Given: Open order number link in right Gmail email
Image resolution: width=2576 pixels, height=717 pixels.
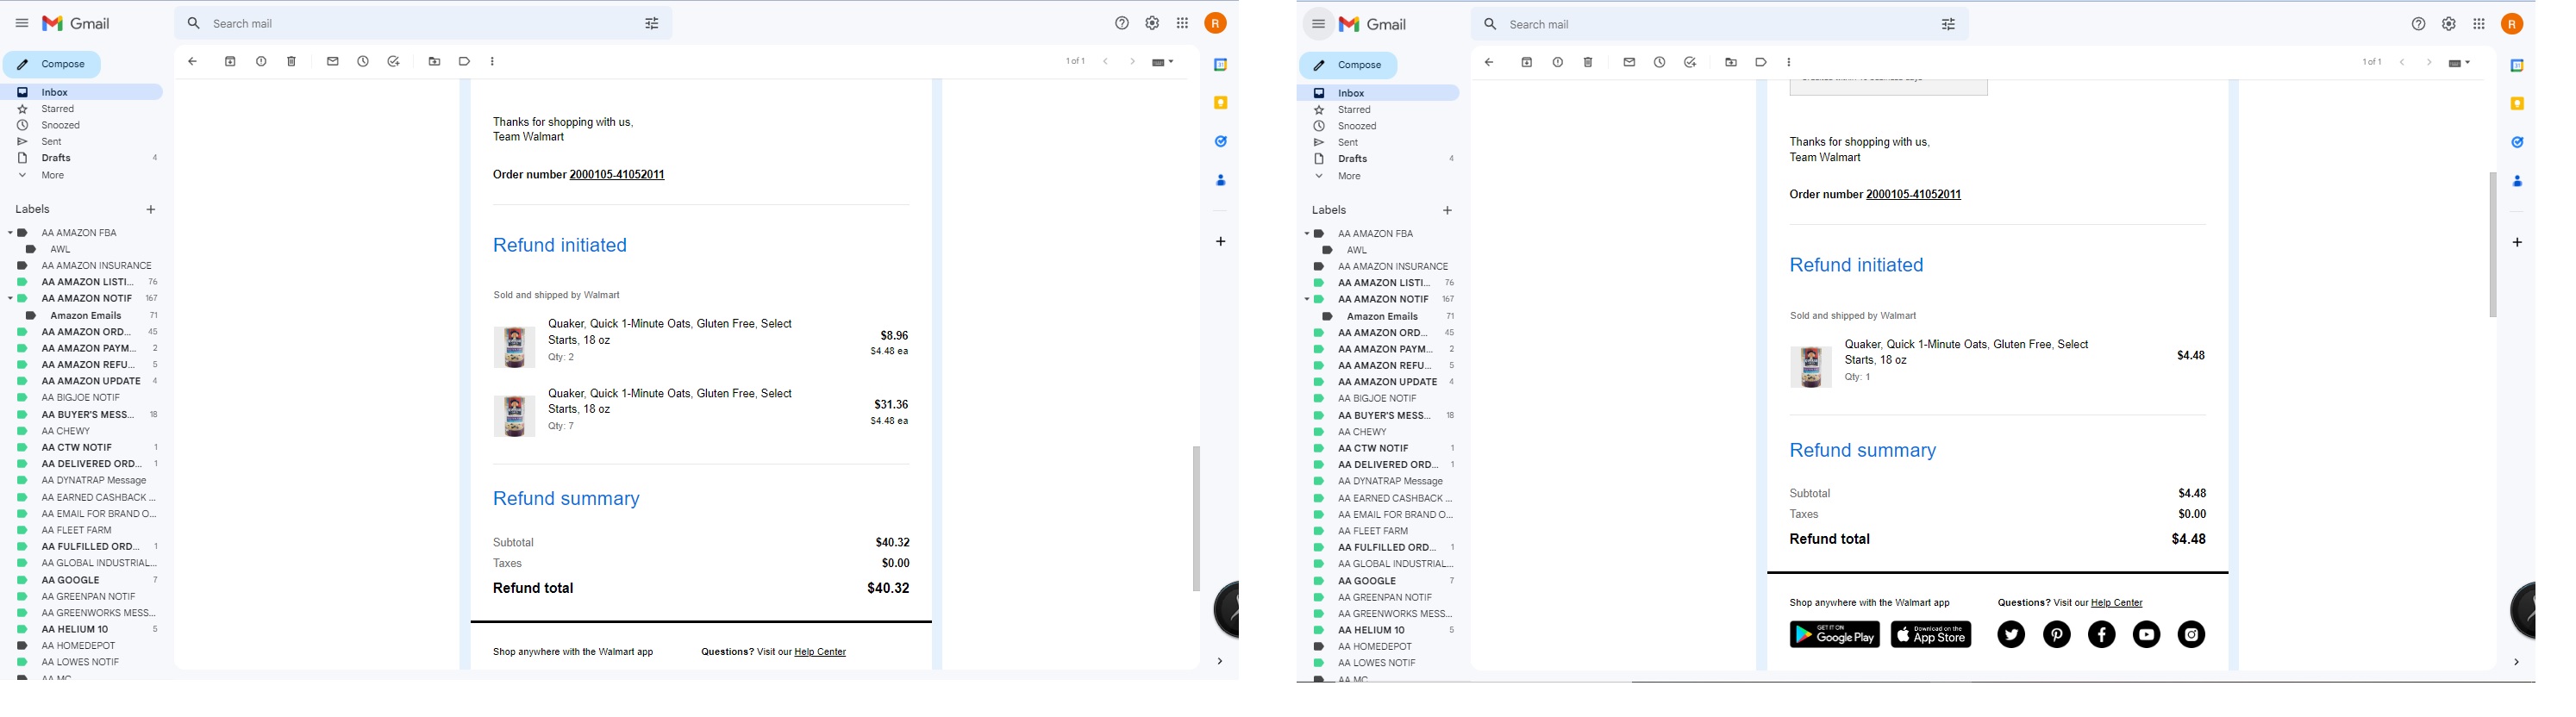Looking at the screenshot, I should (x=1914, y=195).
